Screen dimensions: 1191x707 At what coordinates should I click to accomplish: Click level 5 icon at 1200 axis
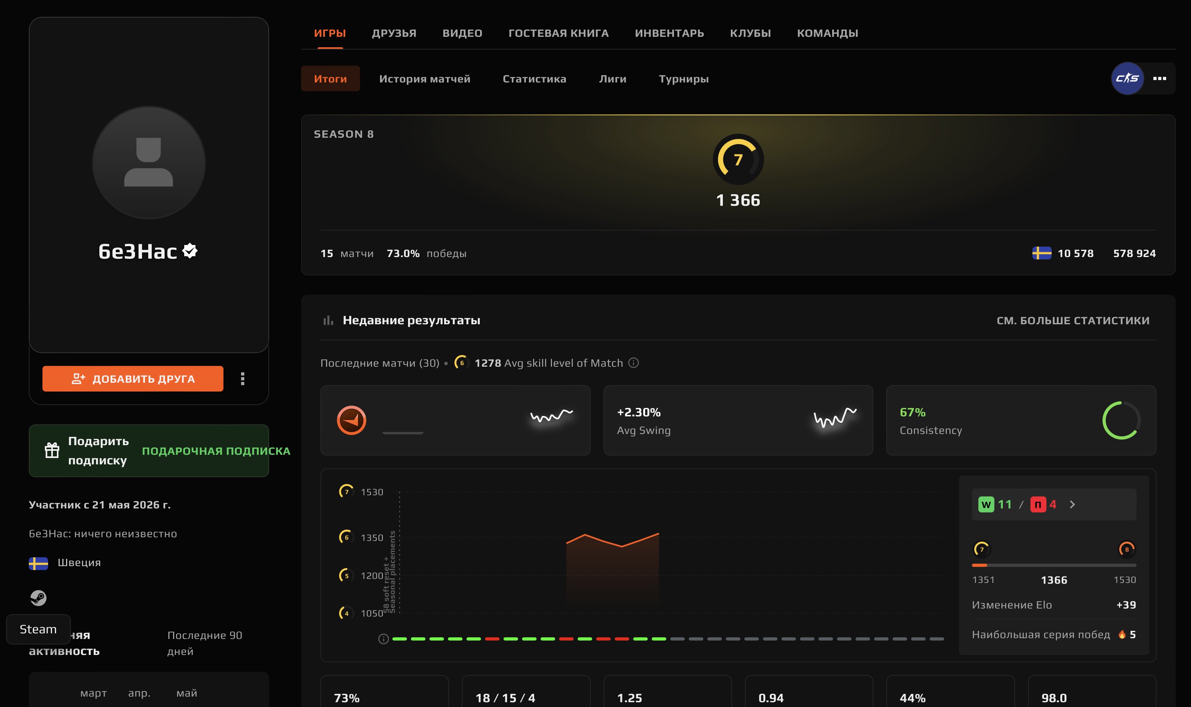click(346, 575)
